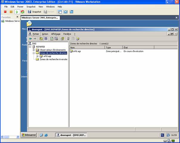Select the DNS root node in tree
This screenshot has width=180, height=143.
34,44
